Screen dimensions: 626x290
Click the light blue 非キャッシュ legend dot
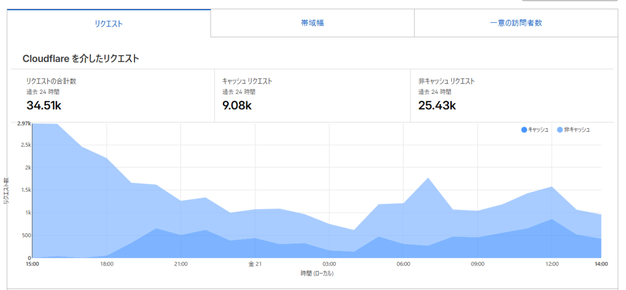coord(559,130)
